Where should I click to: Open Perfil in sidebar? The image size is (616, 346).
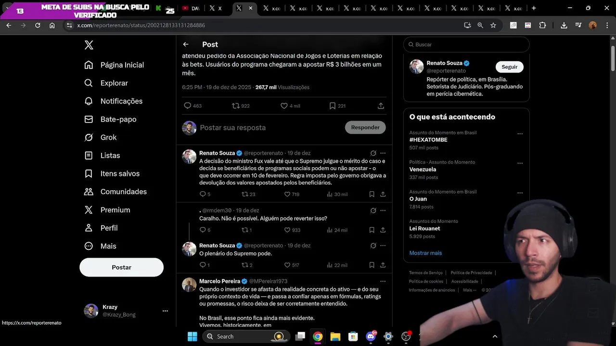tap(101, 228)
